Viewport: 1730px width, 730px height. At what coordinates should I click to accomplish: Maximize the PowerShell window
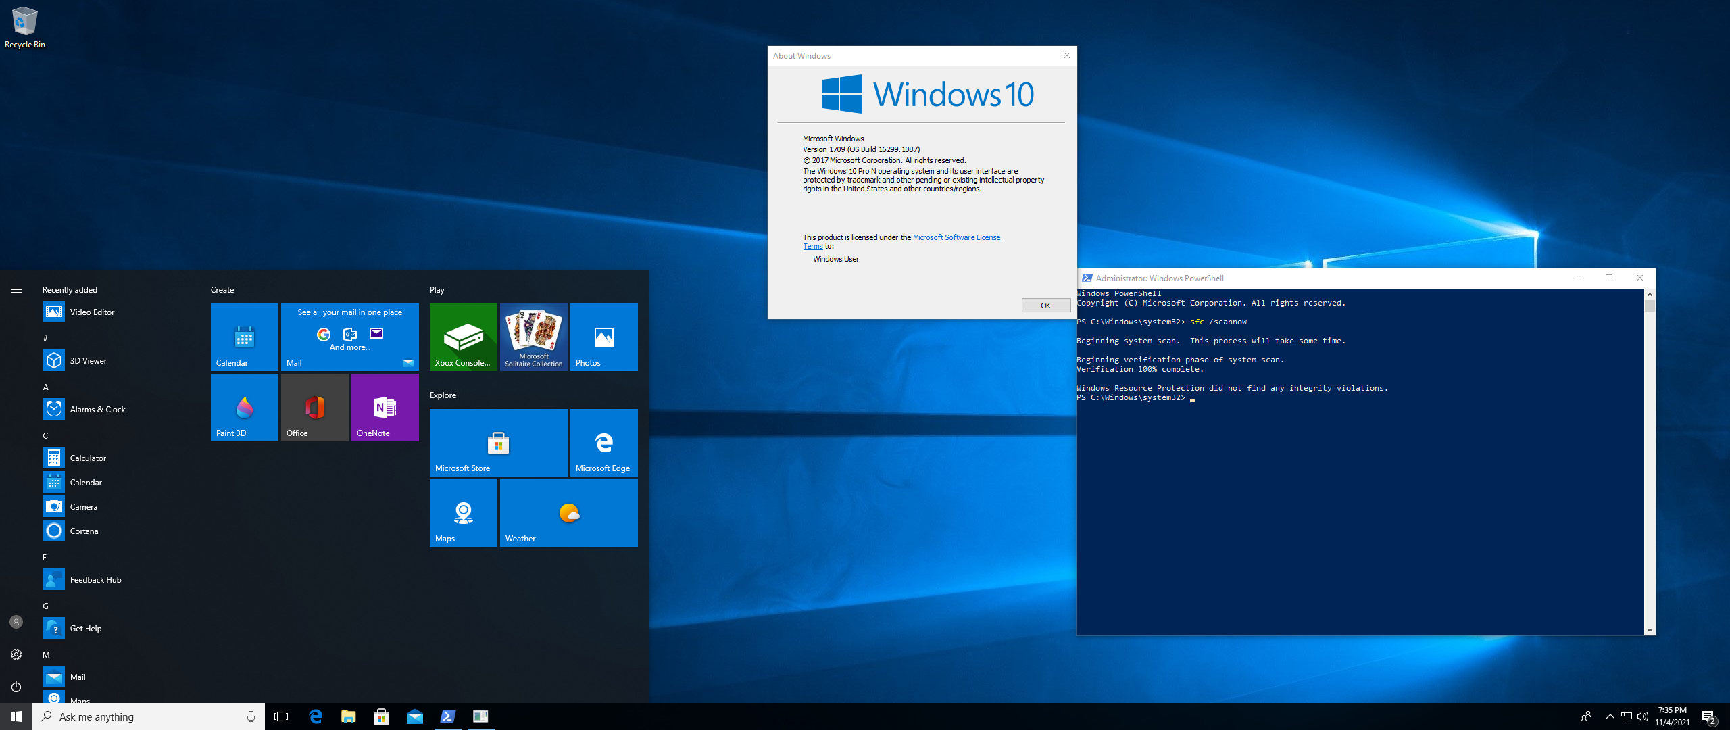coord(1609,278)
